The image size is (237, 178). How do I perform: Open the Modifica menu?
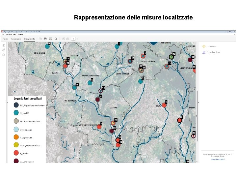point(9,35)
